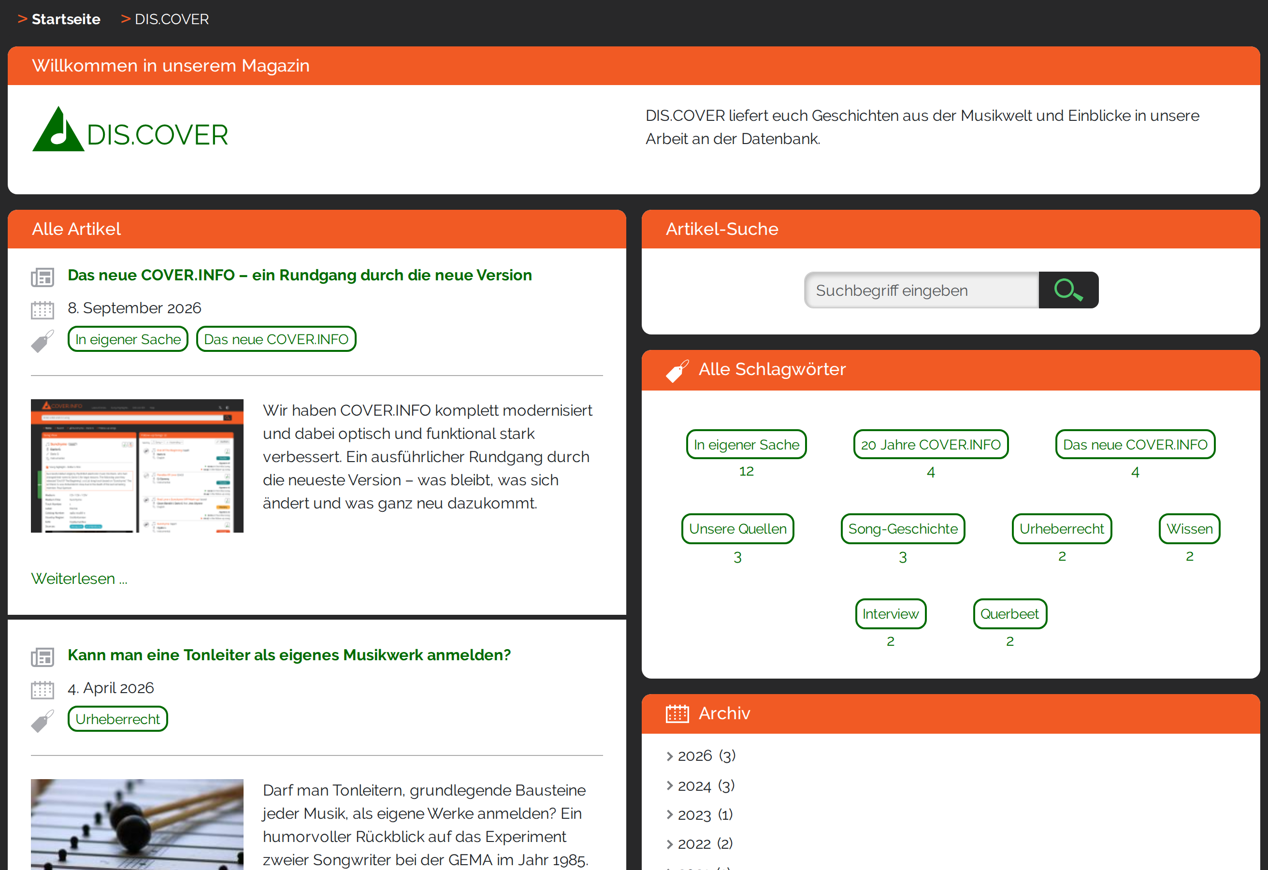Filter by Wissen keyword
This screenshot has width=1268, height=870.
coord(1189,529)
